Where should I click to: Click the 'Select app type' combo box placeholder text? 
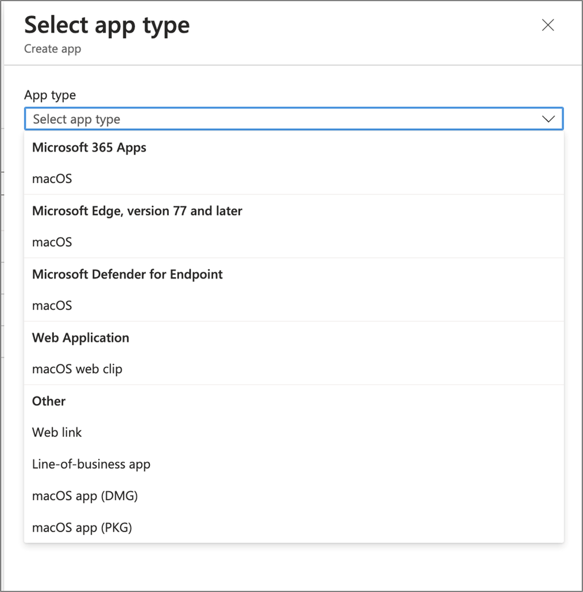[76, 119]
